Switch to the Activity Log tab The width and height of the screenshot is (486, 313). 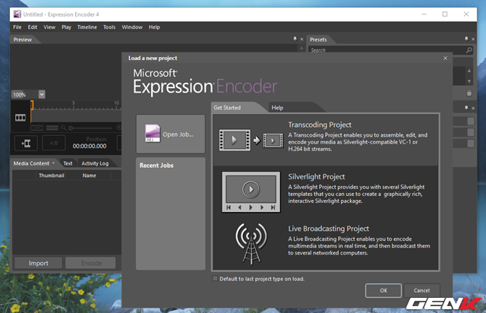[95, 163]
